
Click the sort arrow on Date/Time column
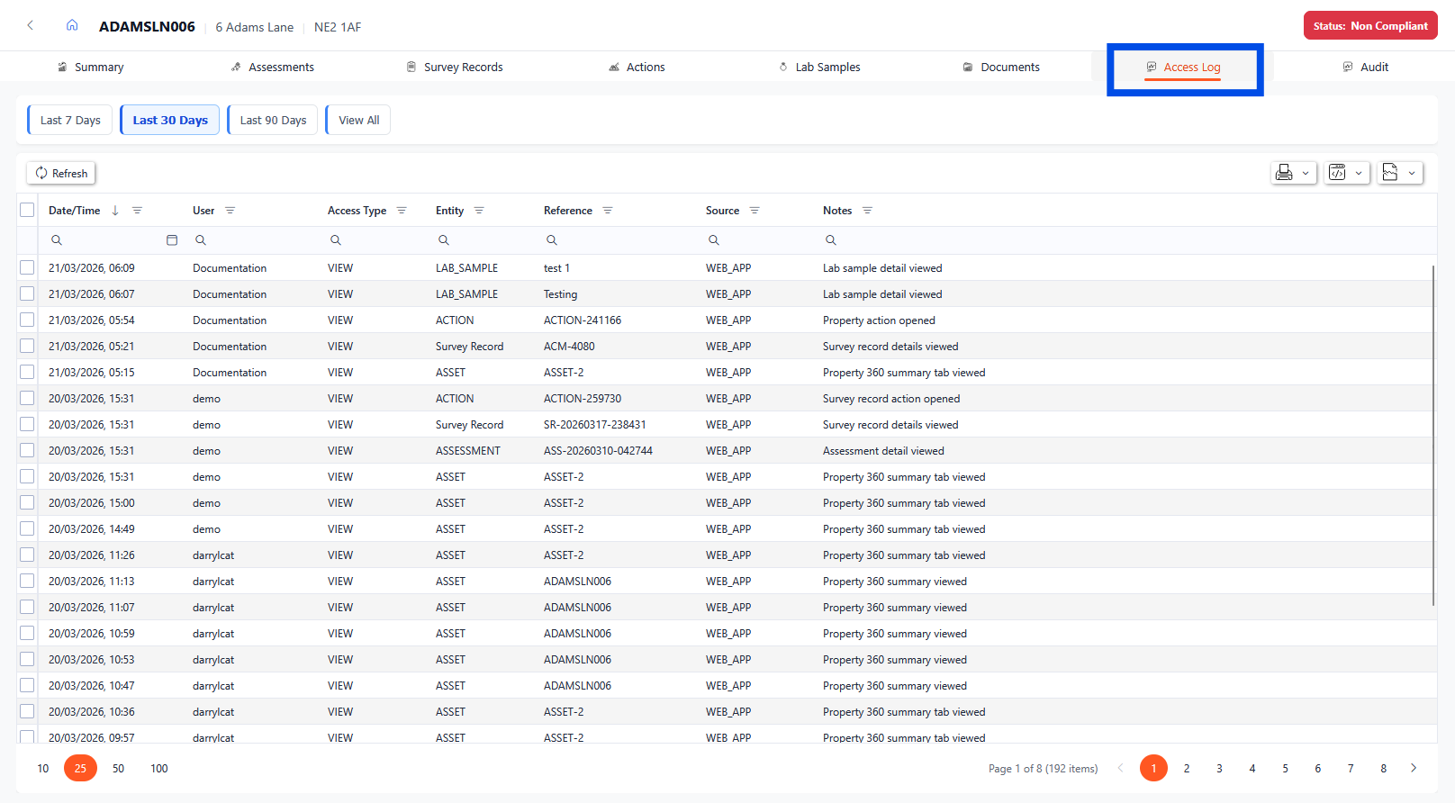click(115, 211)
